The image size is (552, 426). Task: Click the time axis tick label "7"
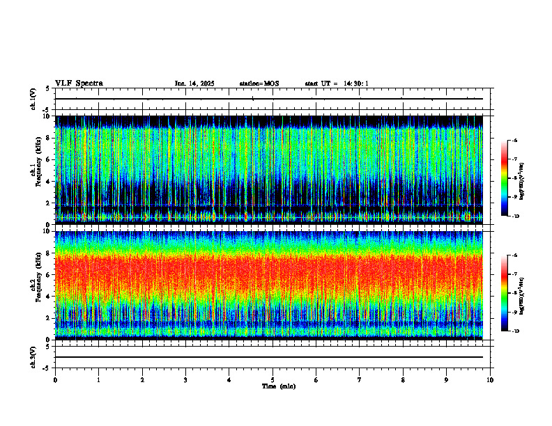(x=360, y=380)
